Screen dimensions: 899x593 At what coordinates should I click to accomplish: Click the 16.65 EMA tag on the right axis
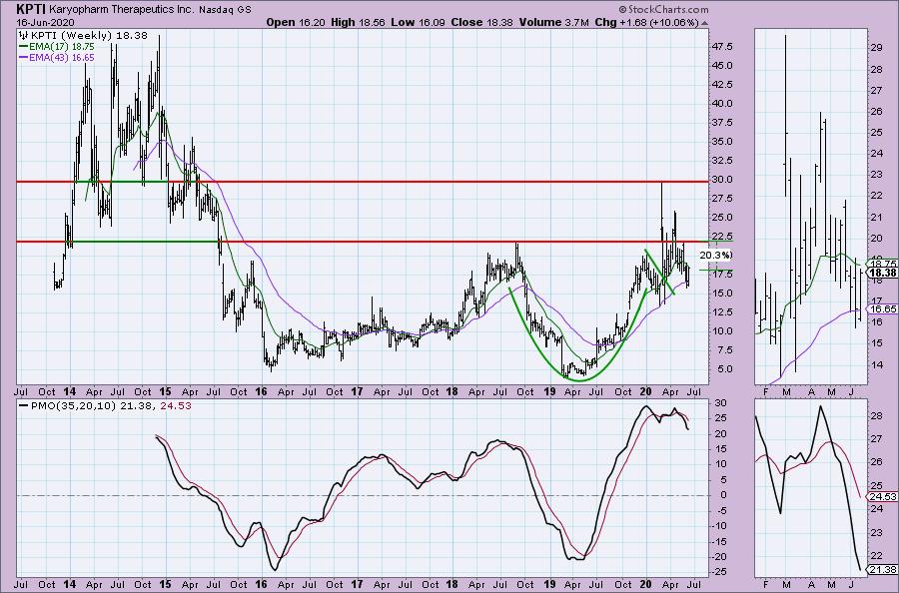(x=883, y=309)
